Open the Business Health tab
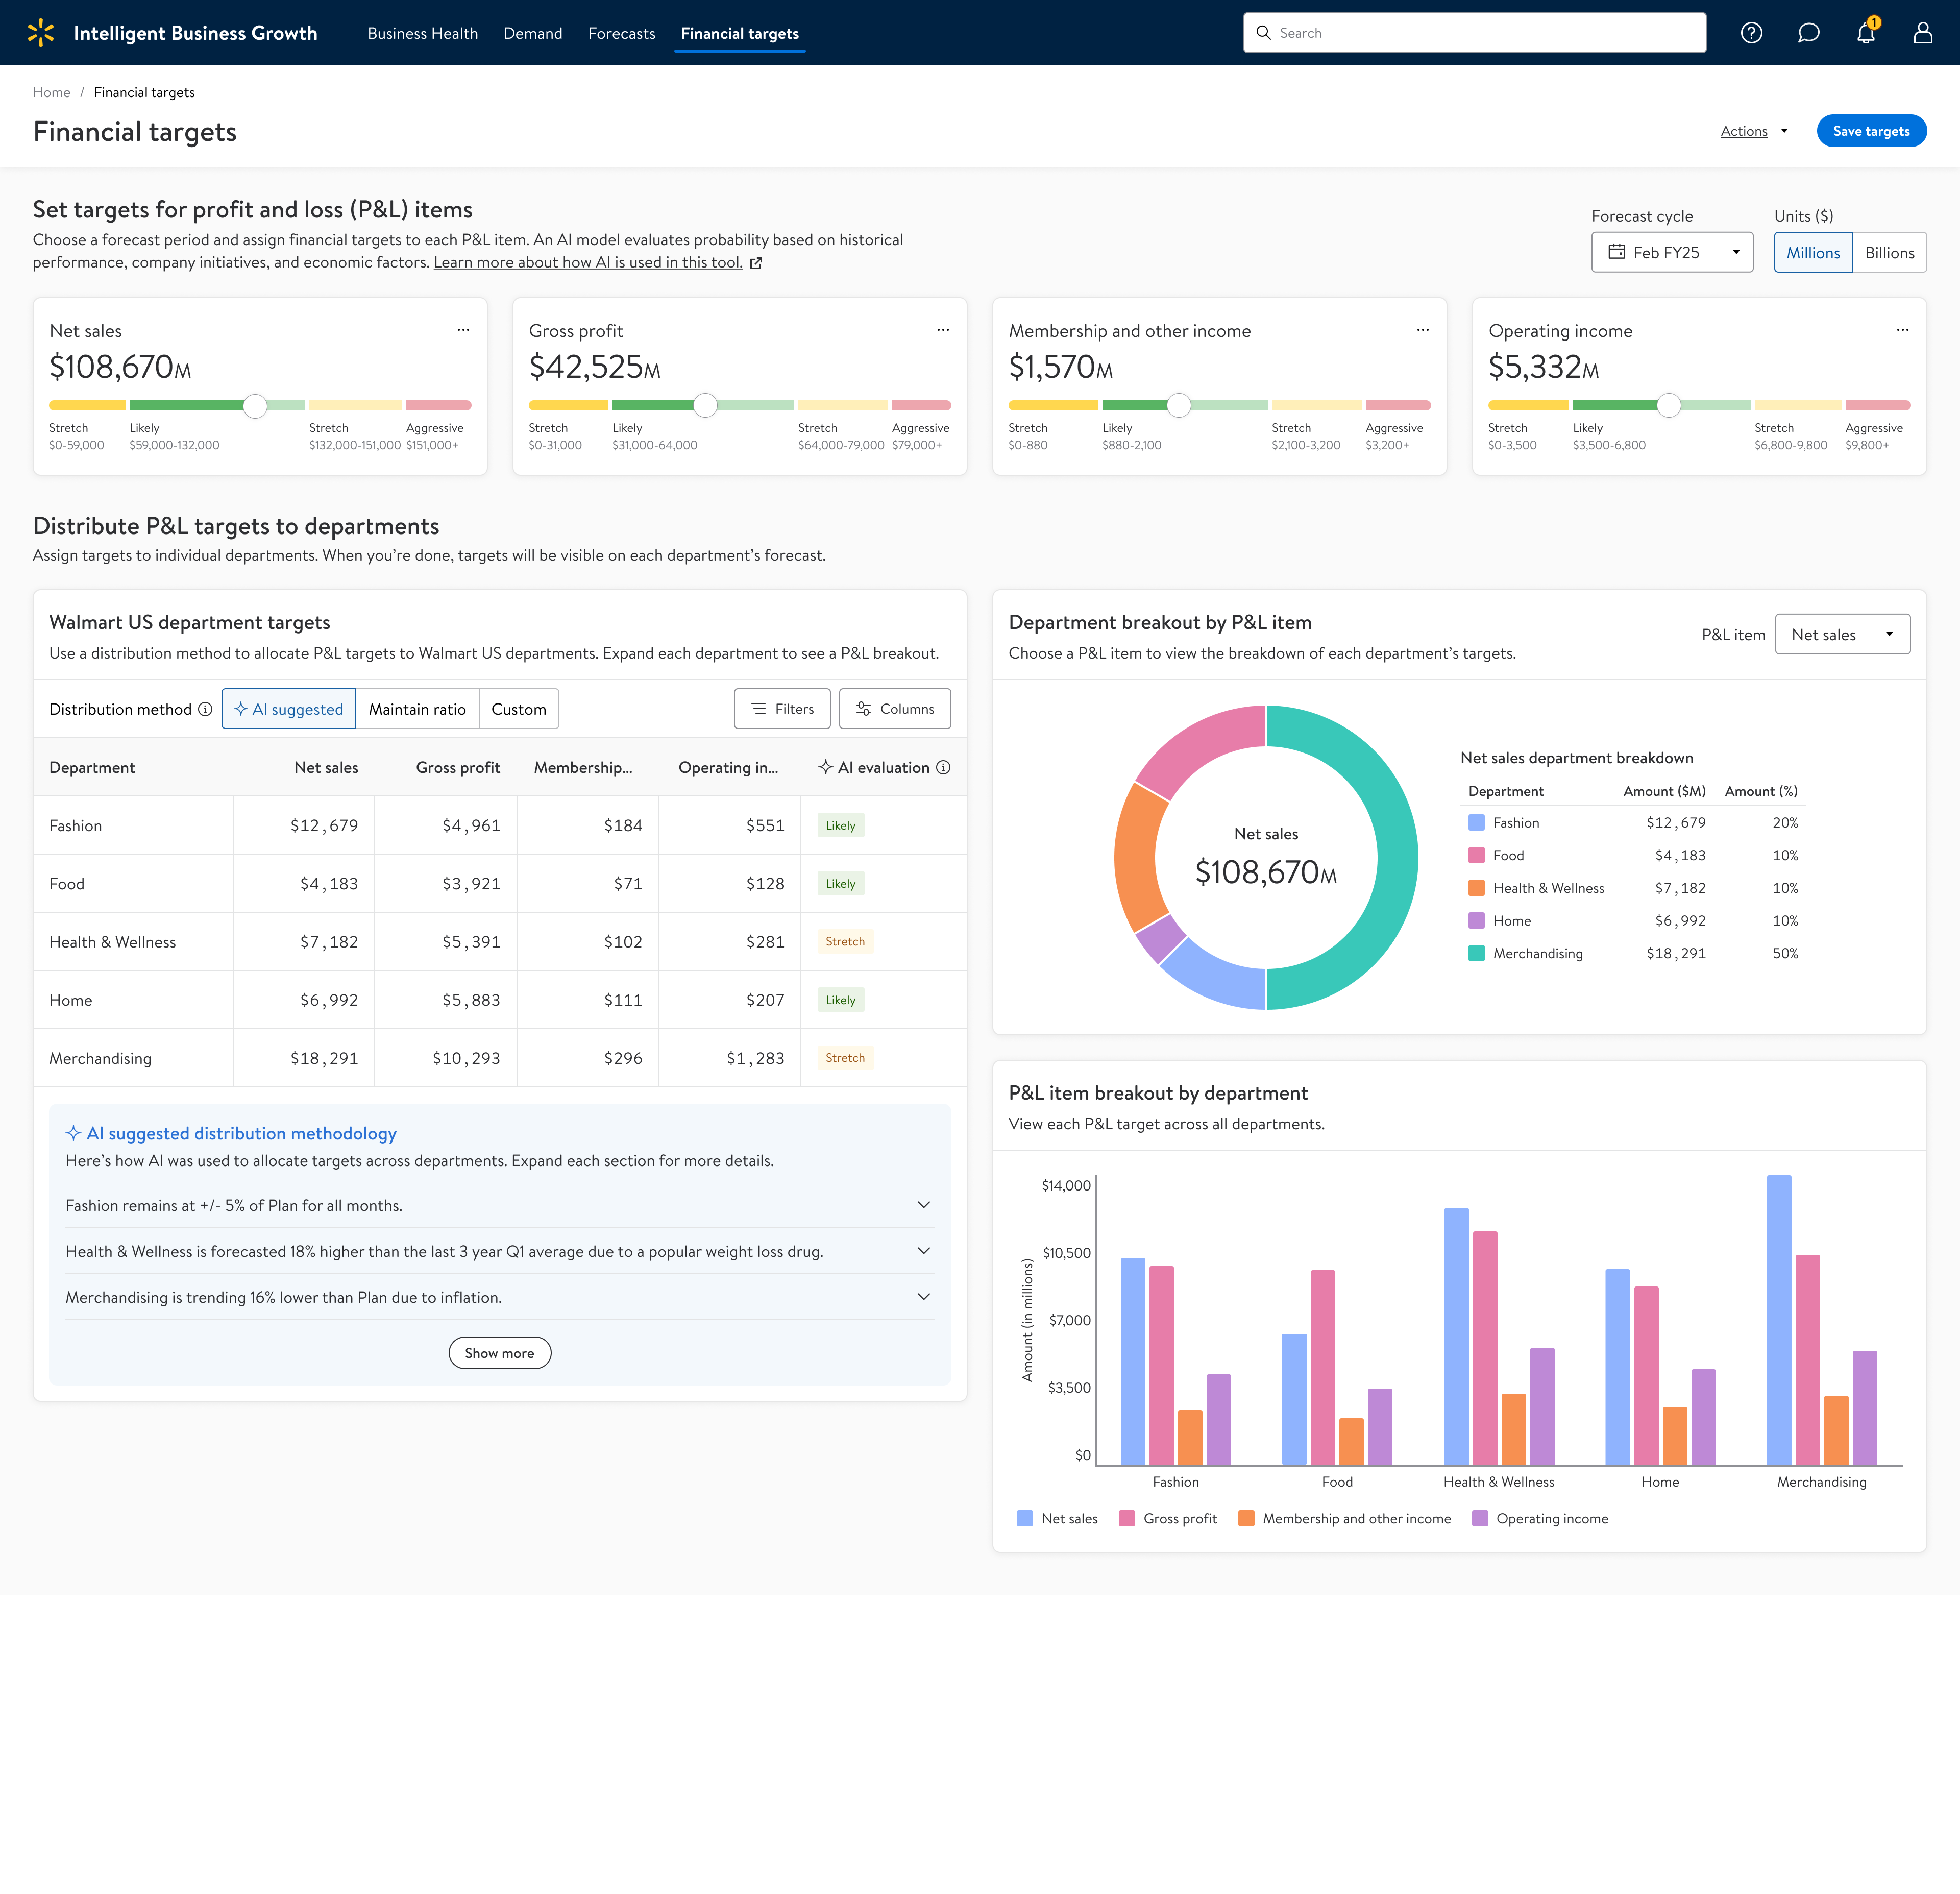The width and height of the screenshot is (1960, 1894). coord(422,33)
